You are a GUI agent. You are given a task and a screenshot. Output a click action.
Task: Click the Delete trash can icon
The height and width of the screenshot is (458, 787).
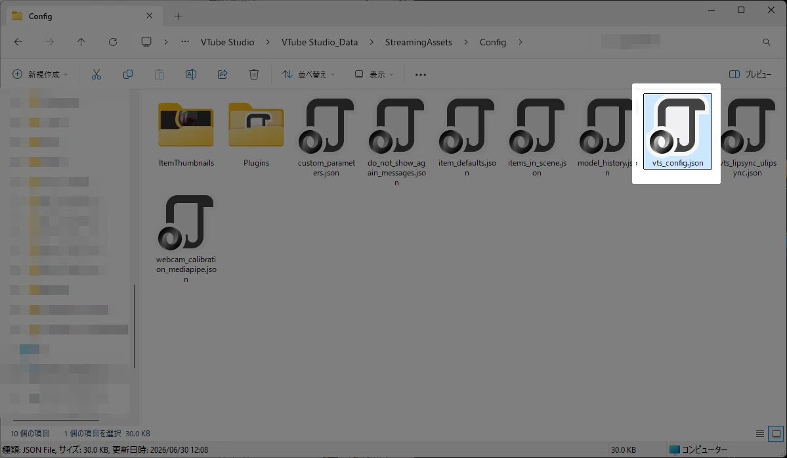point(254,74)
